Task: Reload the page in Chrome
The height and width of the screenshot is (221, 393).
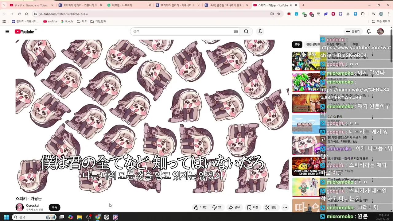Action: [19, 14]
